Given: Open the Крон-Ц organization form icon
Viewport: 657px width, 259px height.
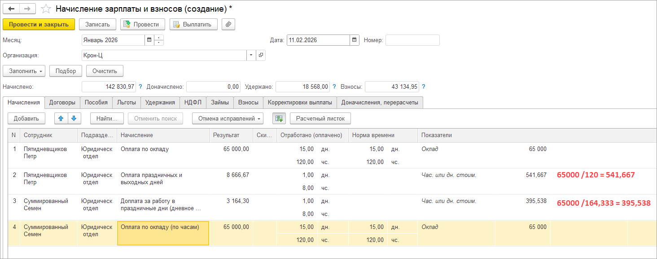Looking at the screenshot, I should point(261,56).
